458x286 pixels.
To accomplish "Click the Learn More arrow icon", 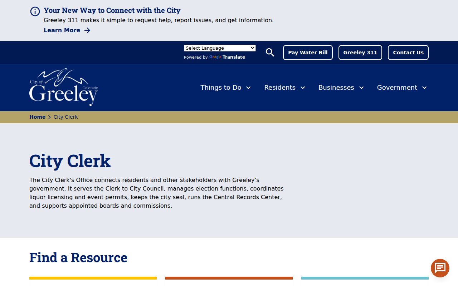I will coord(87,30).
